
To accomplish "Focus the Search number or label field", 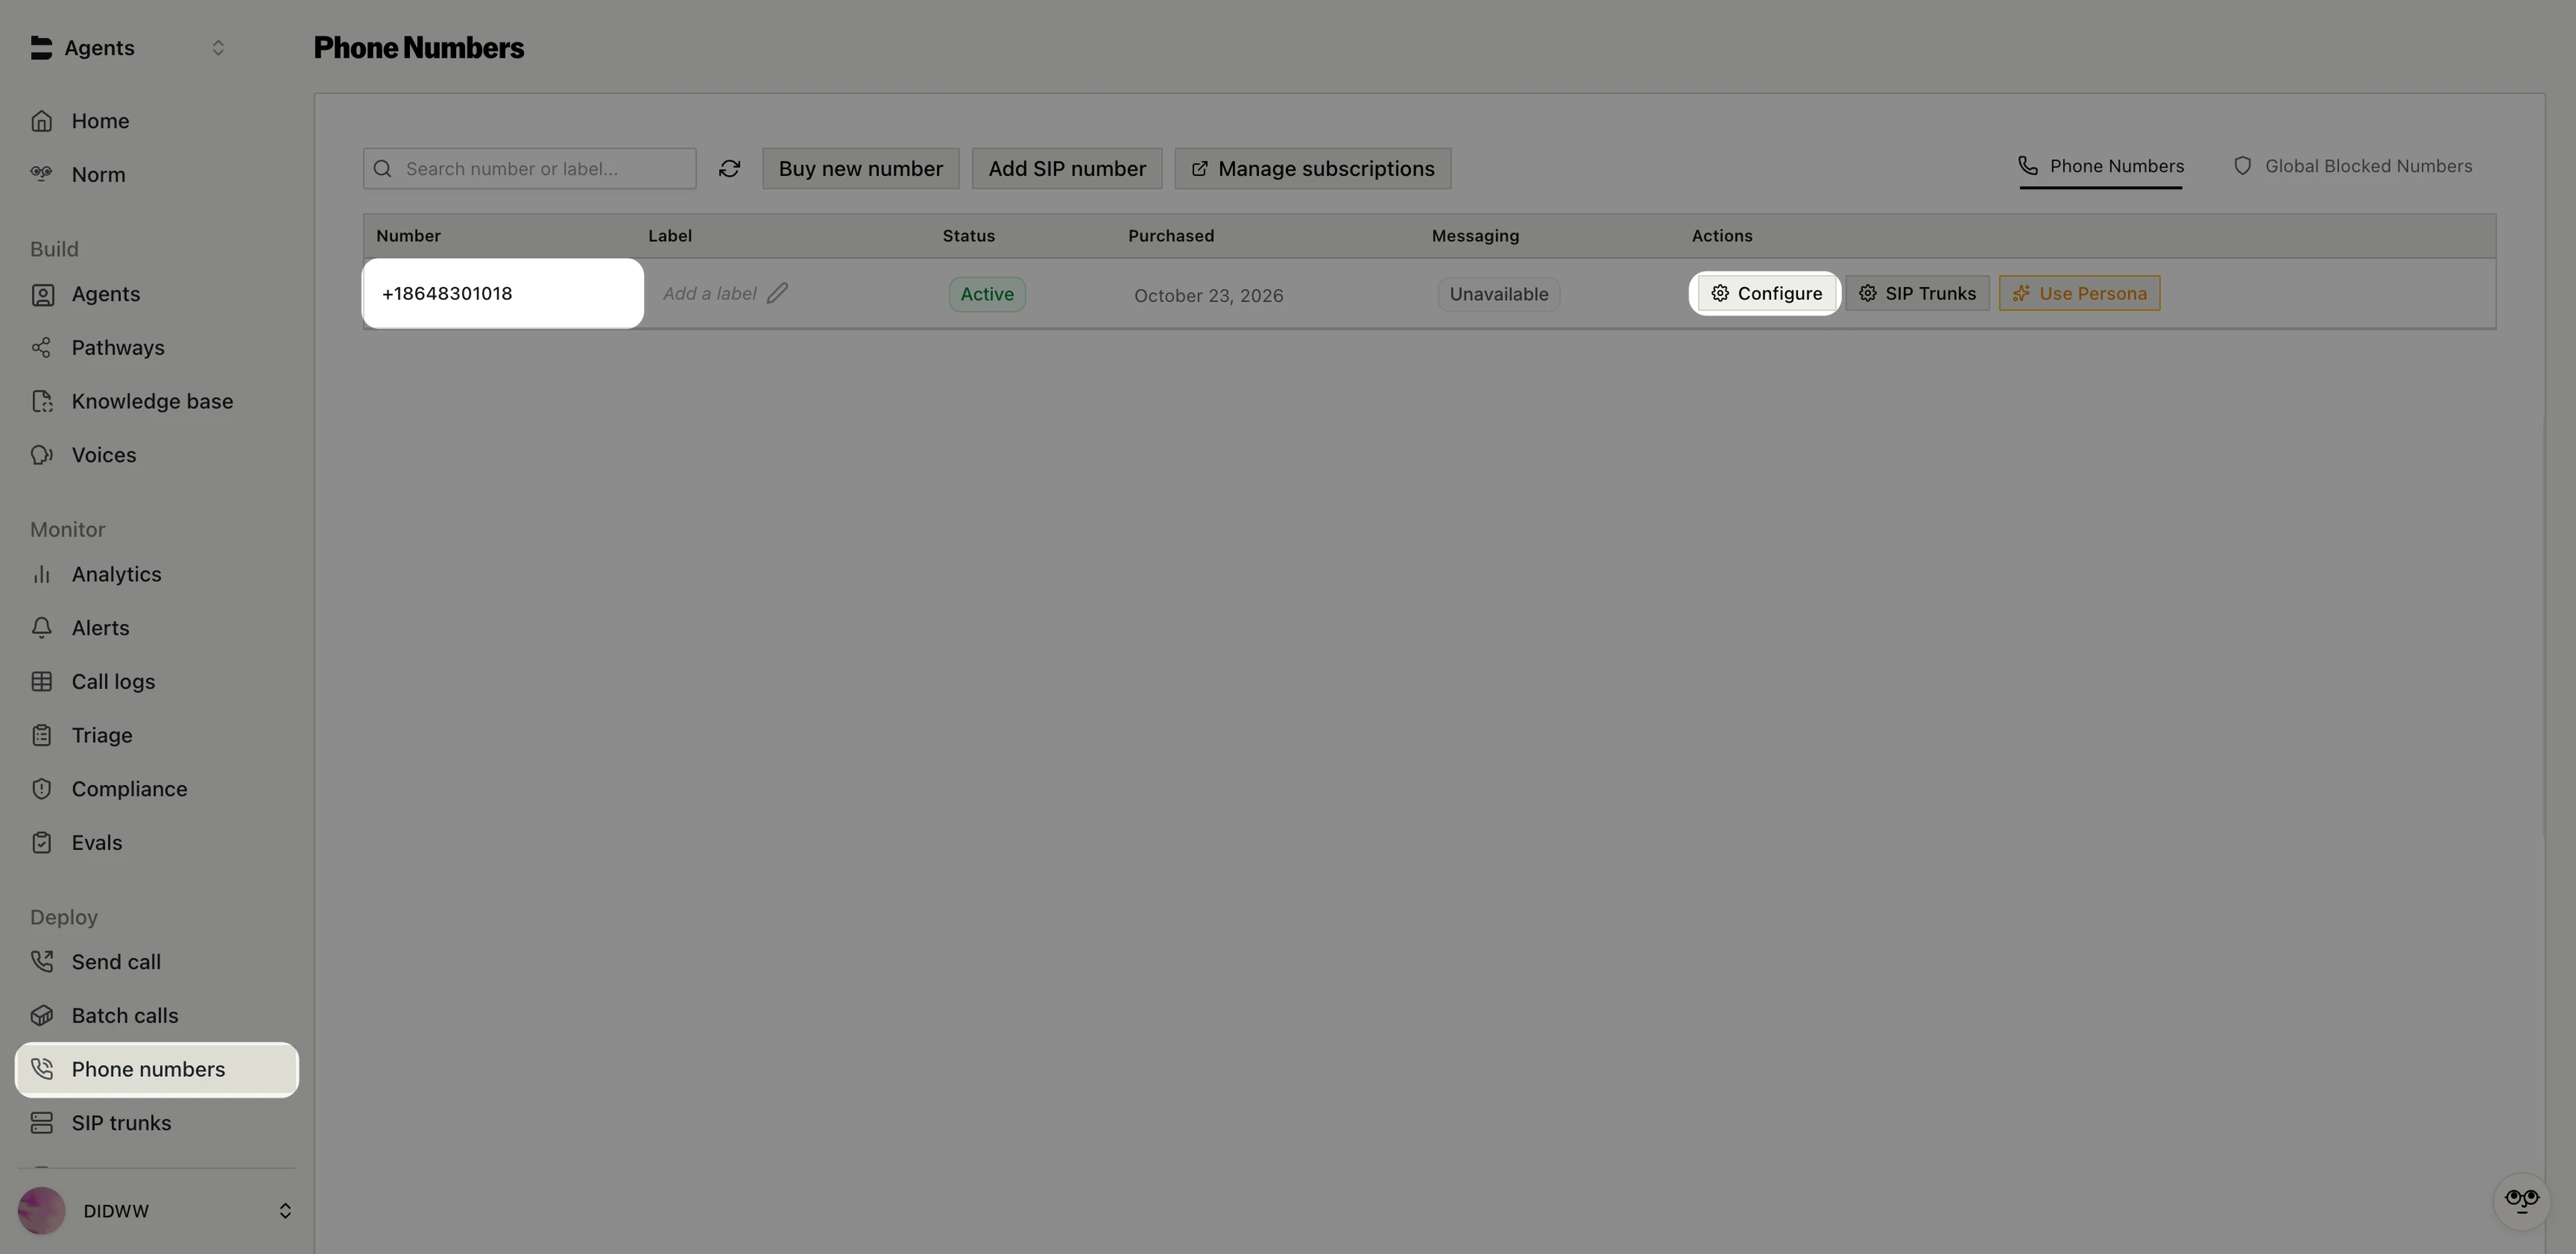I will pos(530,169).
